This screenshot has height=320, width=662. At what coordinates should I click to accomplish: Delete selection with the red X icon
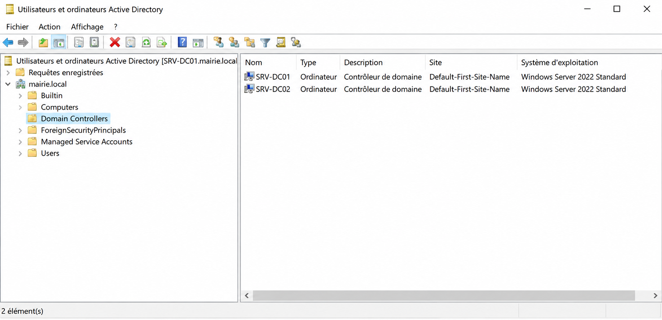[x=115, y=43]
